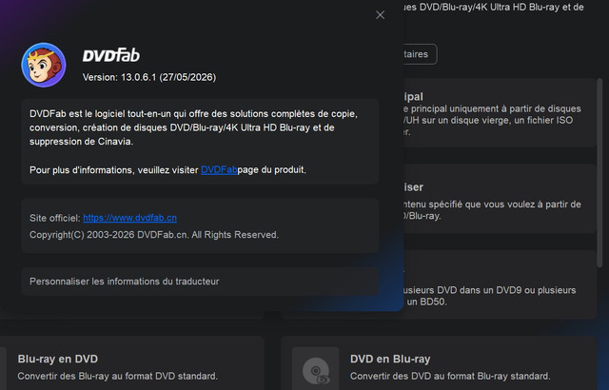Click the description paragraph about Cinavia removal

193,127
